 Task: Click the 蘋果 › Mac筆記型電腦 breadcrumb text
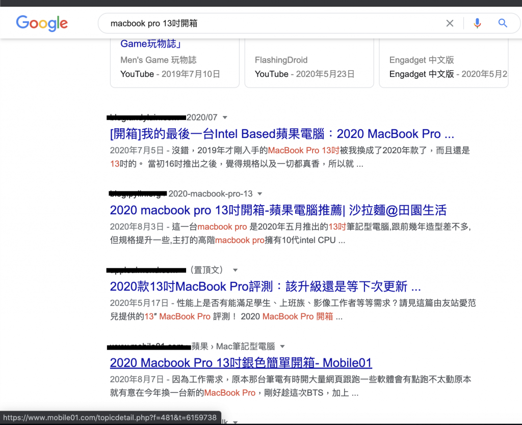(x=233, y=346)
